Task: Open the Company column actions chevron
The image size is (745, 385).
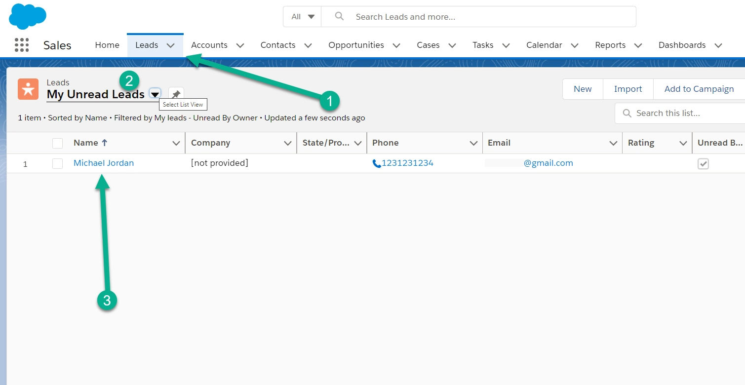Action: click(x=288, y=143)
